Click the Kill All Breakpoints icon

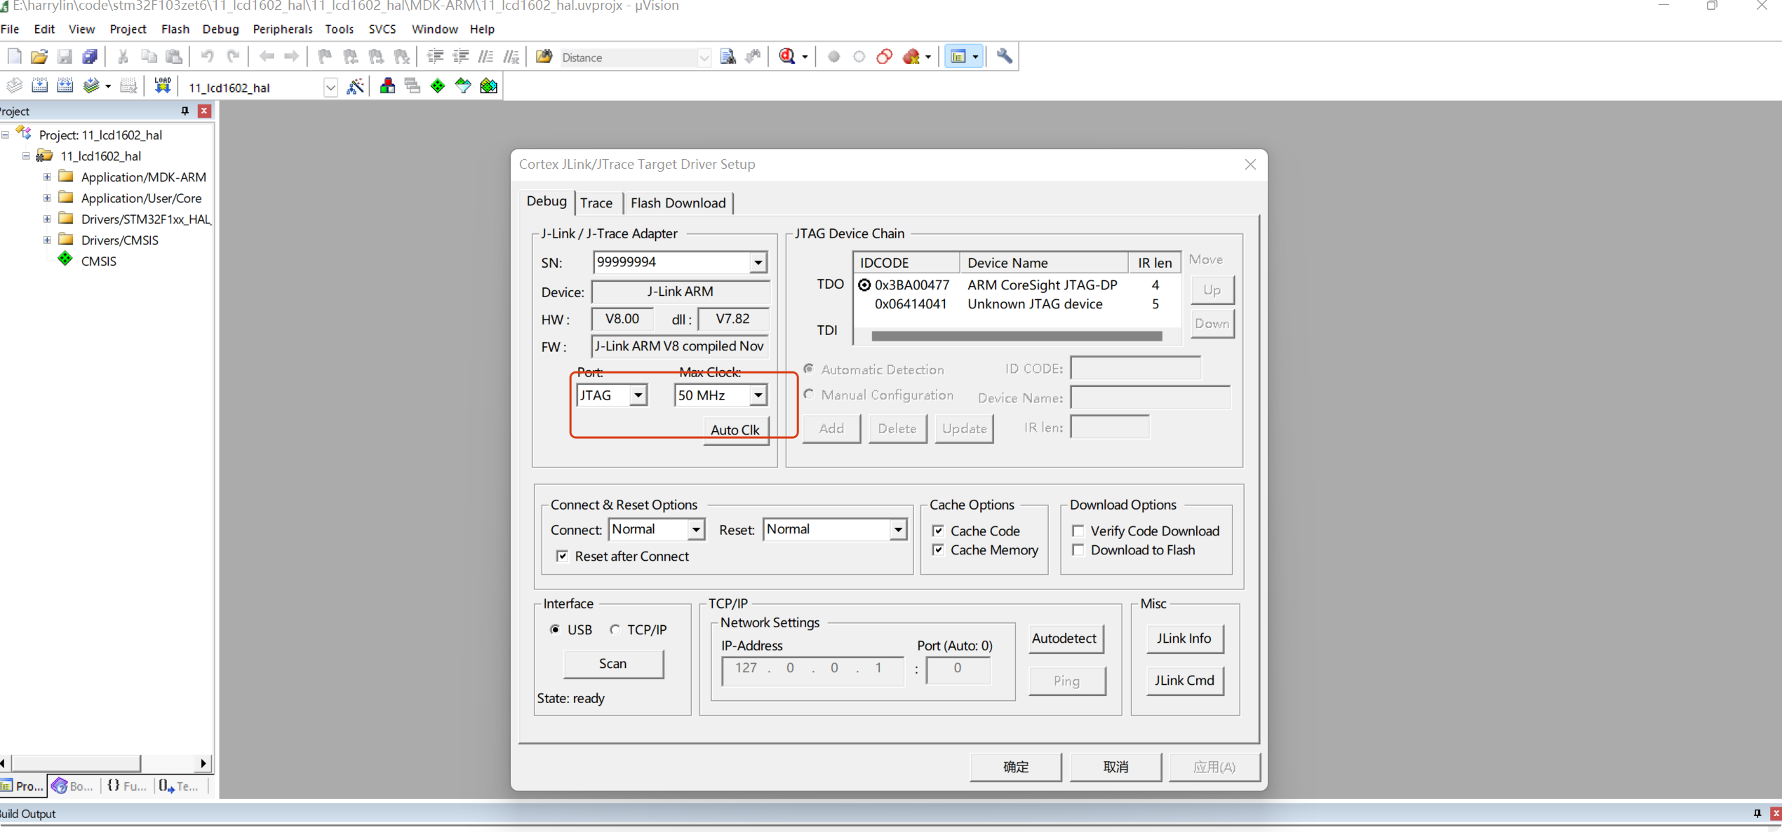click(x=912, y=57)
